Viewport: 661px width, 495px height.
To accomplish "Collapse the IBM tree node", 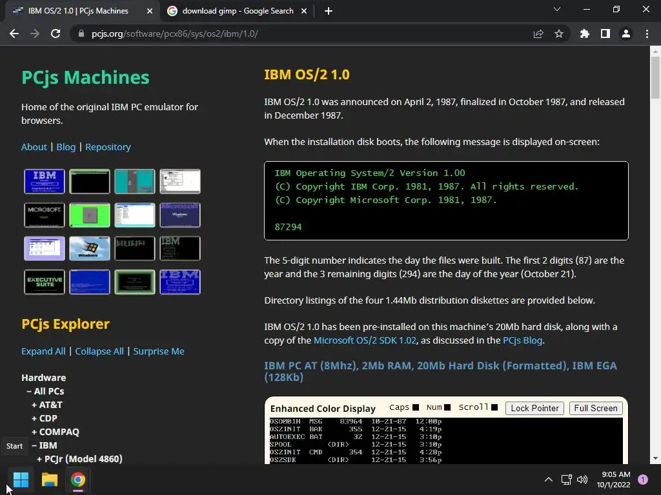I will point(45,445).
